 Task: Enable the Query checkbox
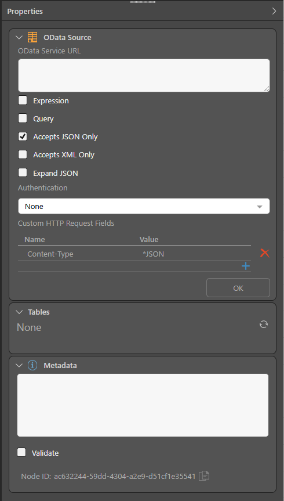[x=23, y=118]
